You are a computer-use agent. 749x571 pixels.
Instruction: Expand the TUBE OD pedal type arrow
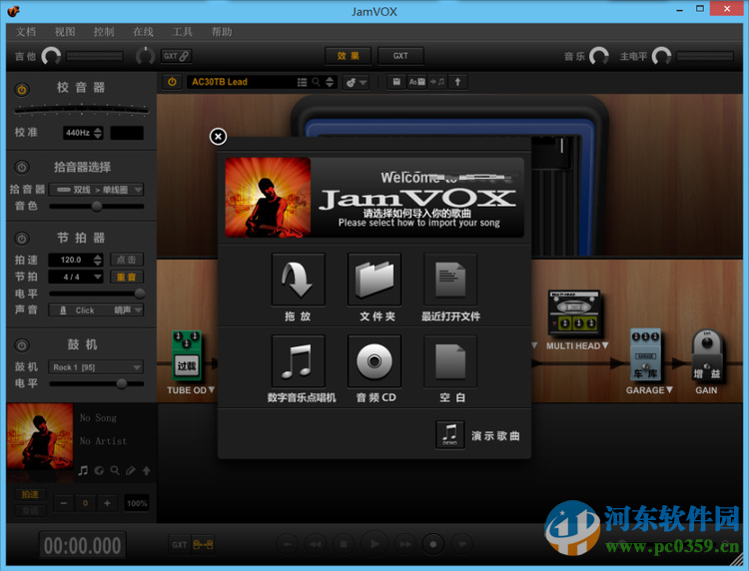click(211, 390)
